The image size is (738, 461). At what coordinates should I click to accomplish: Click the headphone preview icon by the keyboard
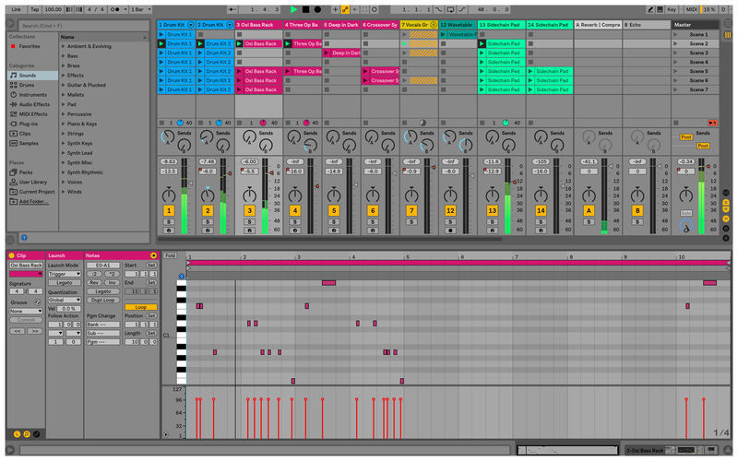181,276
